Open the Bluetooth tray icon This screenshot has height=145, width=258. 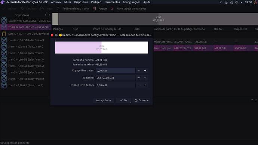point(221,2)
